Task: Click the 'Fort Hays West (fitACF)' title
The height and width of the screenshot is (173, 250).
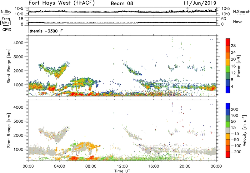Action: [62, 3]
